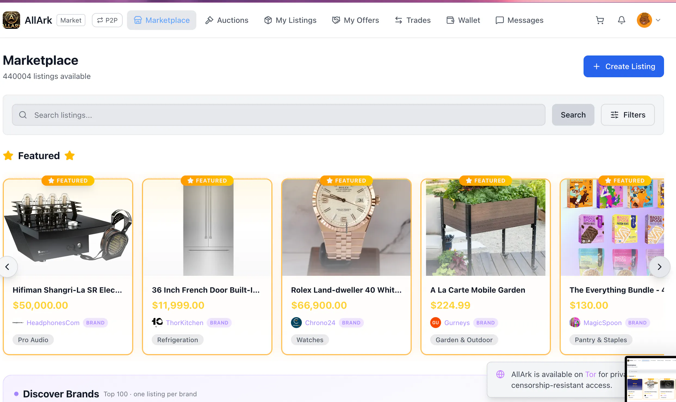Open A La Carte Mobile Garden listing
The width and height of the screenshot is (676, 402).
point(477,290)
